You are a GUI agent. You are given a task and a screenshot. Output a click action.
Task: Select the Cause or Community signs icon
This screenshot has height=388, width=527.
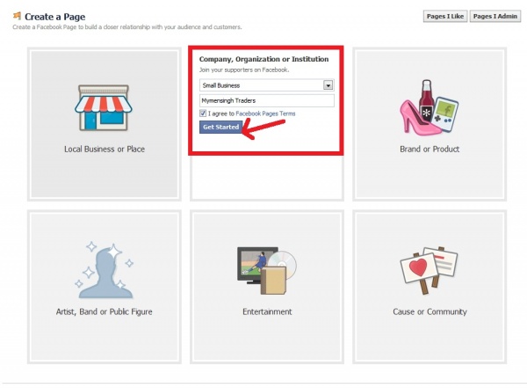tap(429, 270)
